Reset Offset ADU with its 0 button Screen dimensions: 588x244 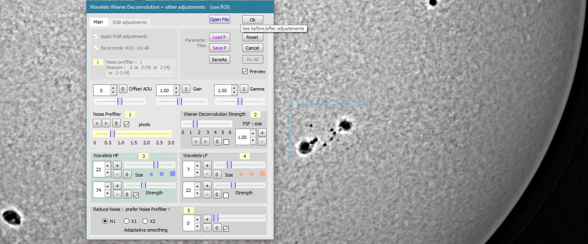point(123,89)
